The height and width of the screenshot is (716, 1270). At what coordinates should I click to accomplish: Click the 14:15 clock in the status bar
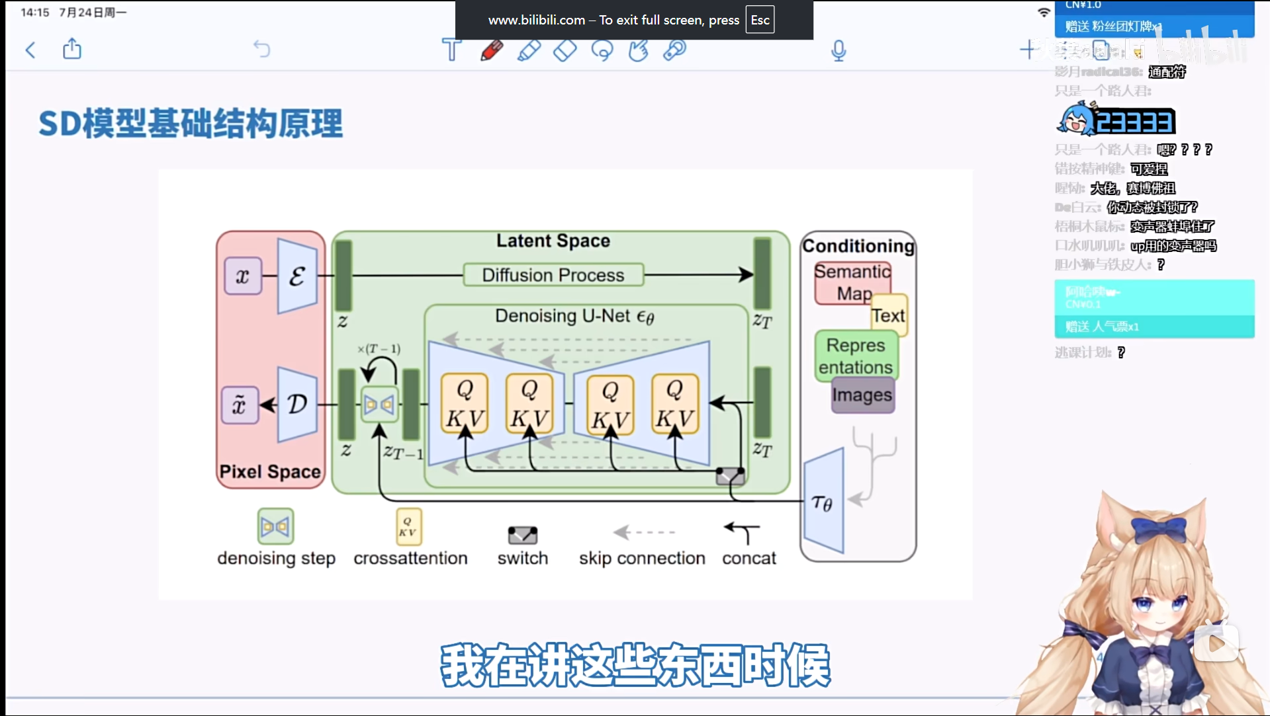(36, 11)
